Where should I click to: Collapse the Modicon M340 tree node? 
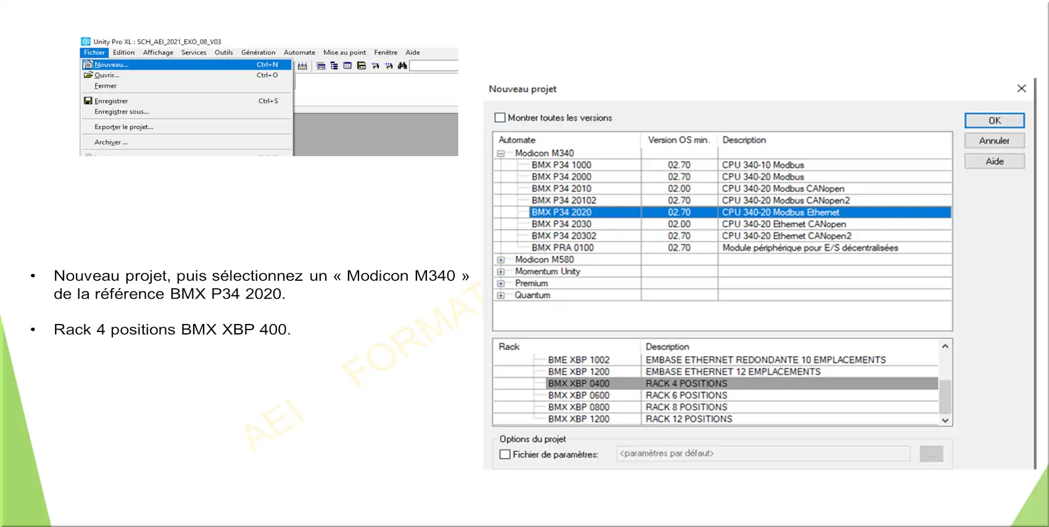pyautogui.click(x=501, y=154)
